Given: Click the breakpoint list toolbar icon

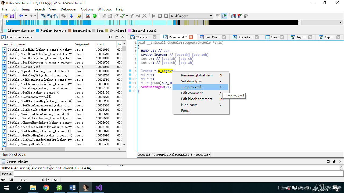Looking at the screenshot, I should [x=234, y=16].
